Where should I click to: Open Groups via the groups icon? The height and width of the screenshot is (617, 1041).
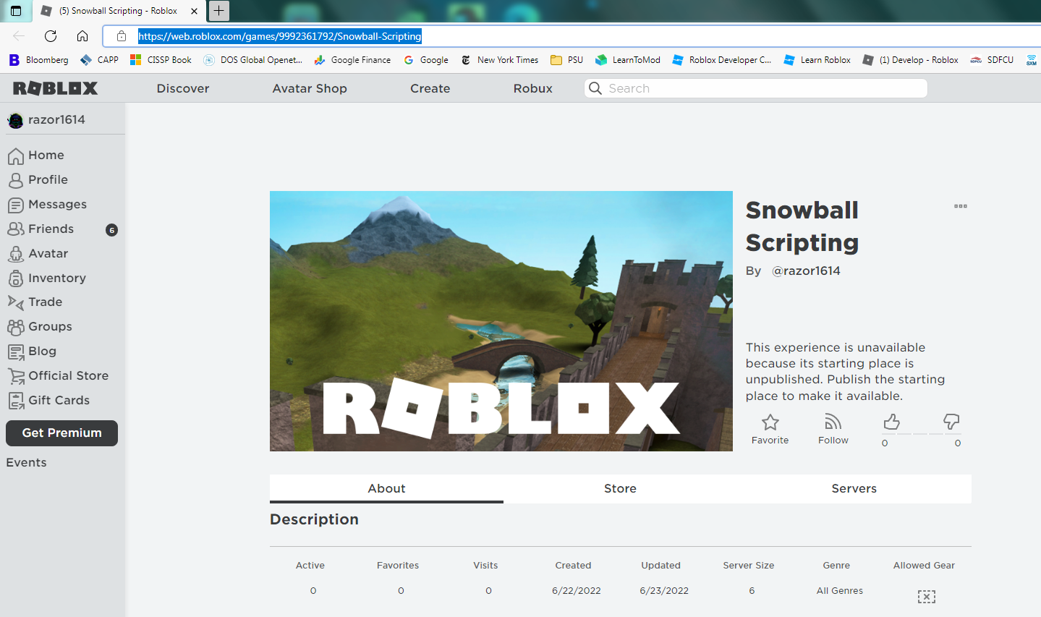point(15,327)
